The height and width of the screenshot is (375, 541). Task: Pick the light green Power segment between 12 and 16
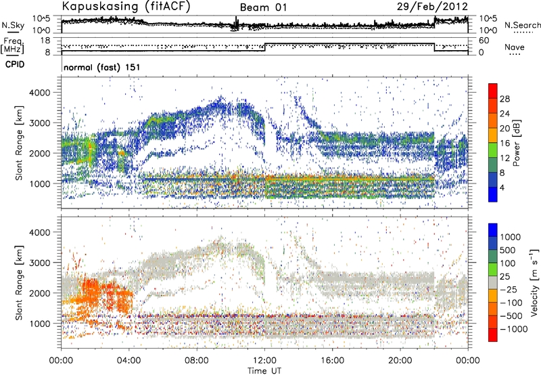(493, 150)
